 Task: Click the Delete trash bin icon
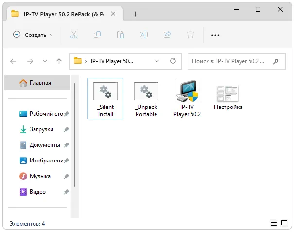click(190, 35)
